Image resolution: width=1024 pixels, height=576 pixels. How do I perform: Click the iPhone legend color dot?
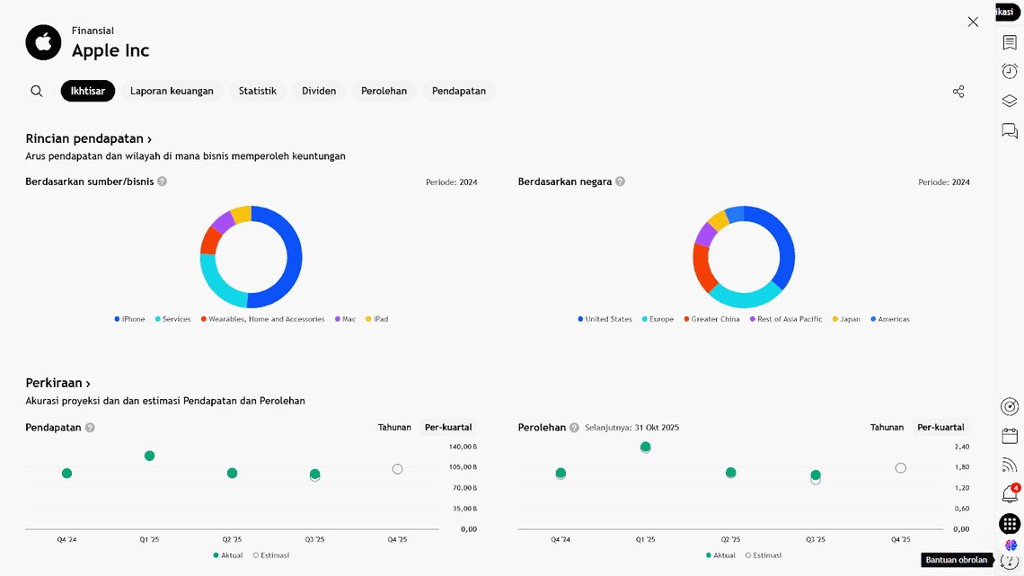pyautogui.click(x=117, y=319)
